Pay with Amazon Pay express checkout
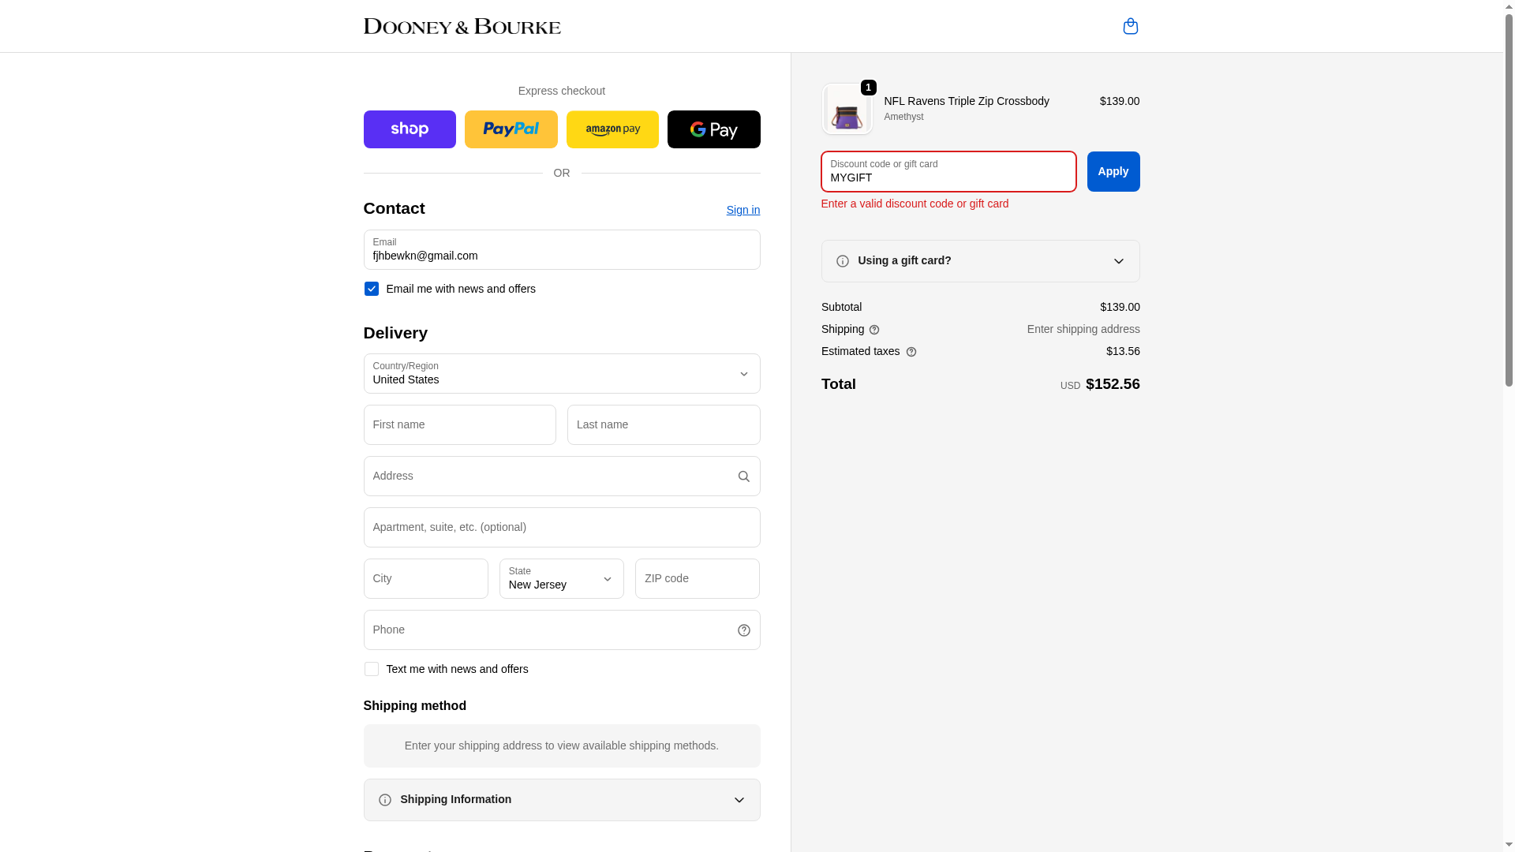The height and width of the screenshot is (852, 1515). click(612, 129)
